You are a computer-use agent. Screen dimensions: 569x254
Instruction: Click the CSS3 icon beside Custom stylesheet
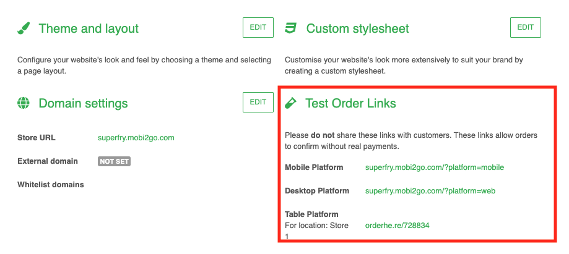coord(290,28)
